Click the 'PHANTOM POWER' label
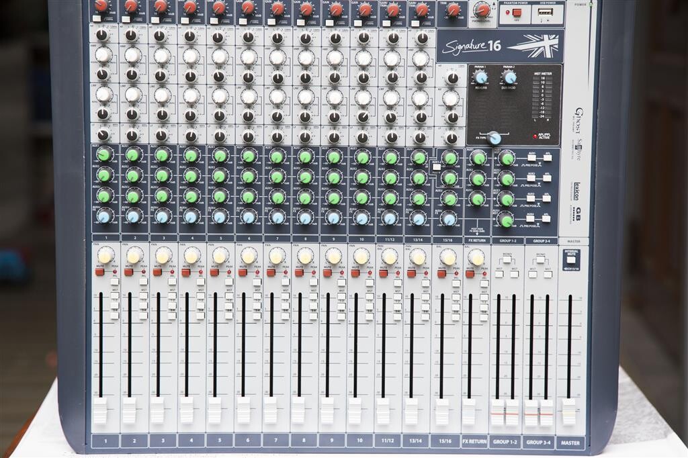Viewport: 688px width, 458px height. 514,3
